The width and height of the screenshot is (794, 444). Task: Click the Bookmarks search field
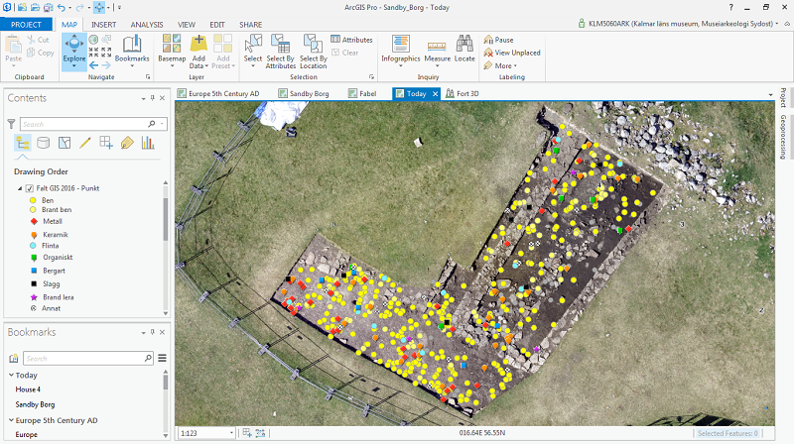(x=88, y=359)
